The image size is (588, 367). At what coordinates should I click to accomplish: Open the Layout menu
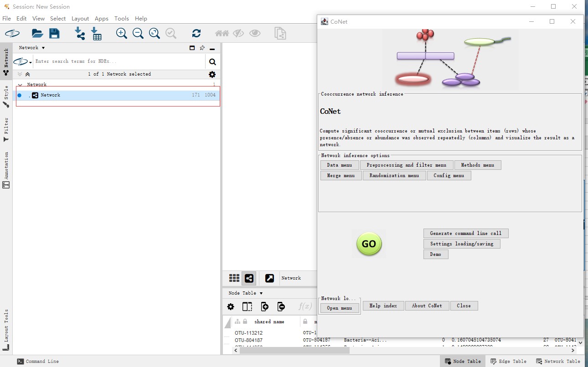(80, 19)
